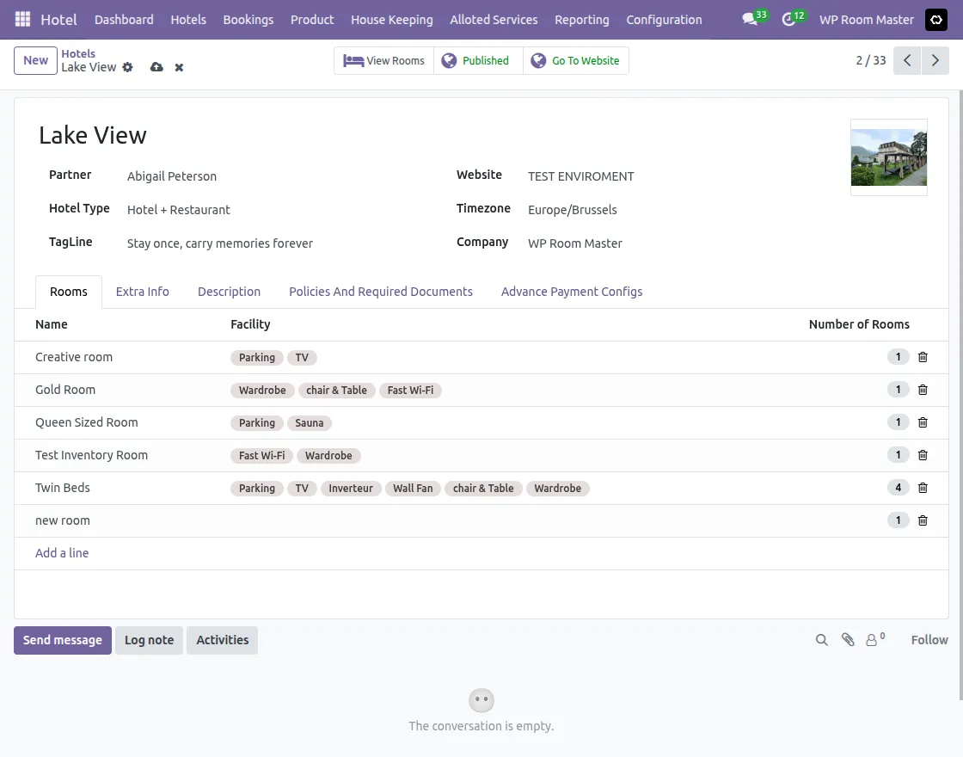This screenshot has width=963, height=757.
Task: Discard changes with the X icon
Action: 179,67
